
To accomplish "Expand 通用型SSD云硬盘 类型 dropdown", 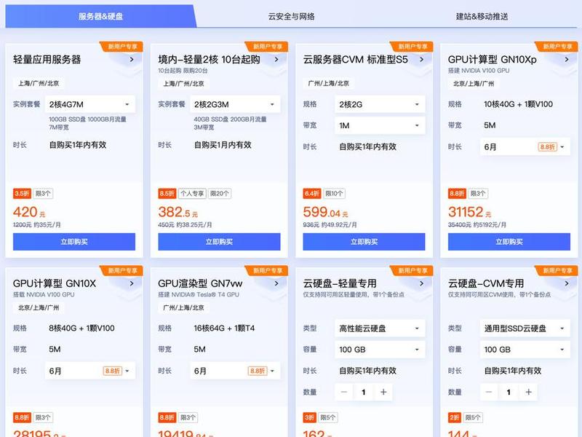I will point(525,328).
